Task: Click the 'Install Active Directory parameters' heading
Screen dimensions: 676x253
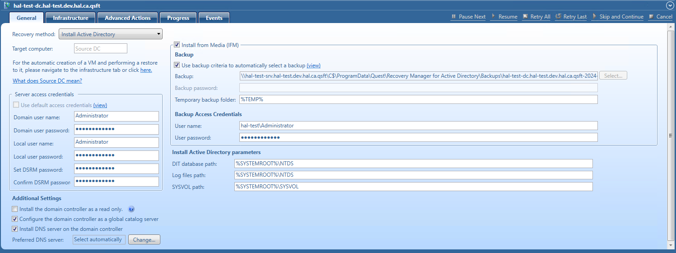Action: [216, 152]
